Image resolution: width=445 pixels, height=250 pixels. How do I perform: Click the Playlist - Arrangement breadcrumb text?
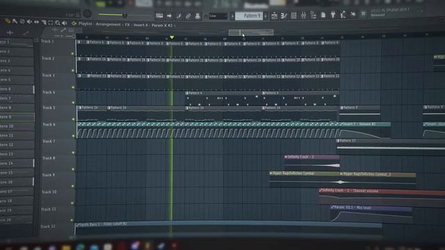click(99, 24)
